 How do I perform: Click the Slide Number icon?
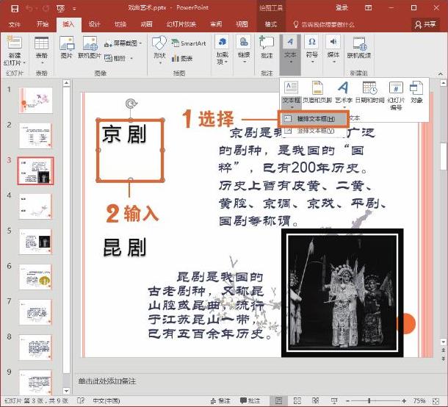point(396,87)
